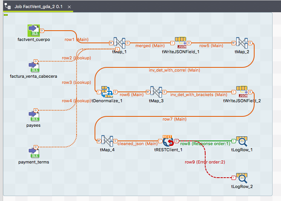The image size is (281, 201).
Task: Select the row8 Response connection label
Action: [205, 144]
